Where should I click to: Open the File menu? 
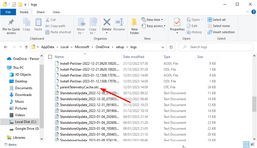8,12
